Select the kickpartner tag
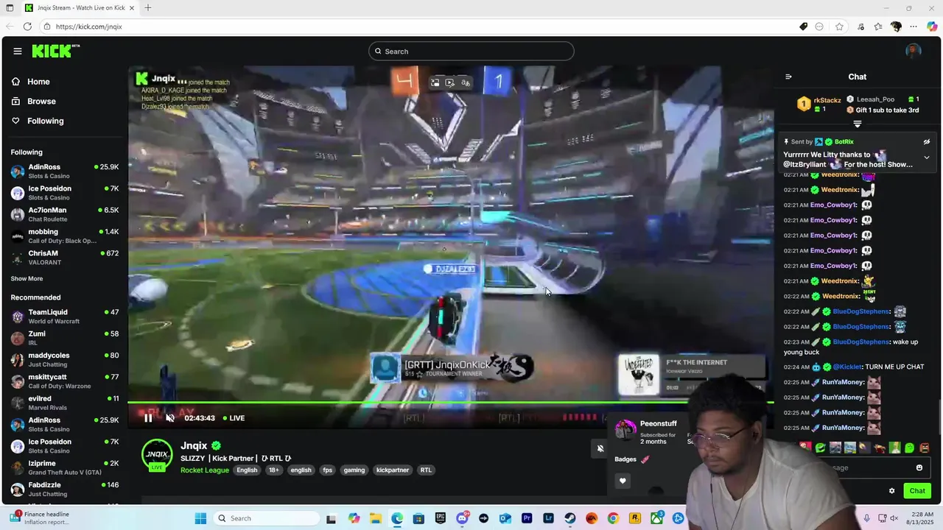 pos(393,470)
